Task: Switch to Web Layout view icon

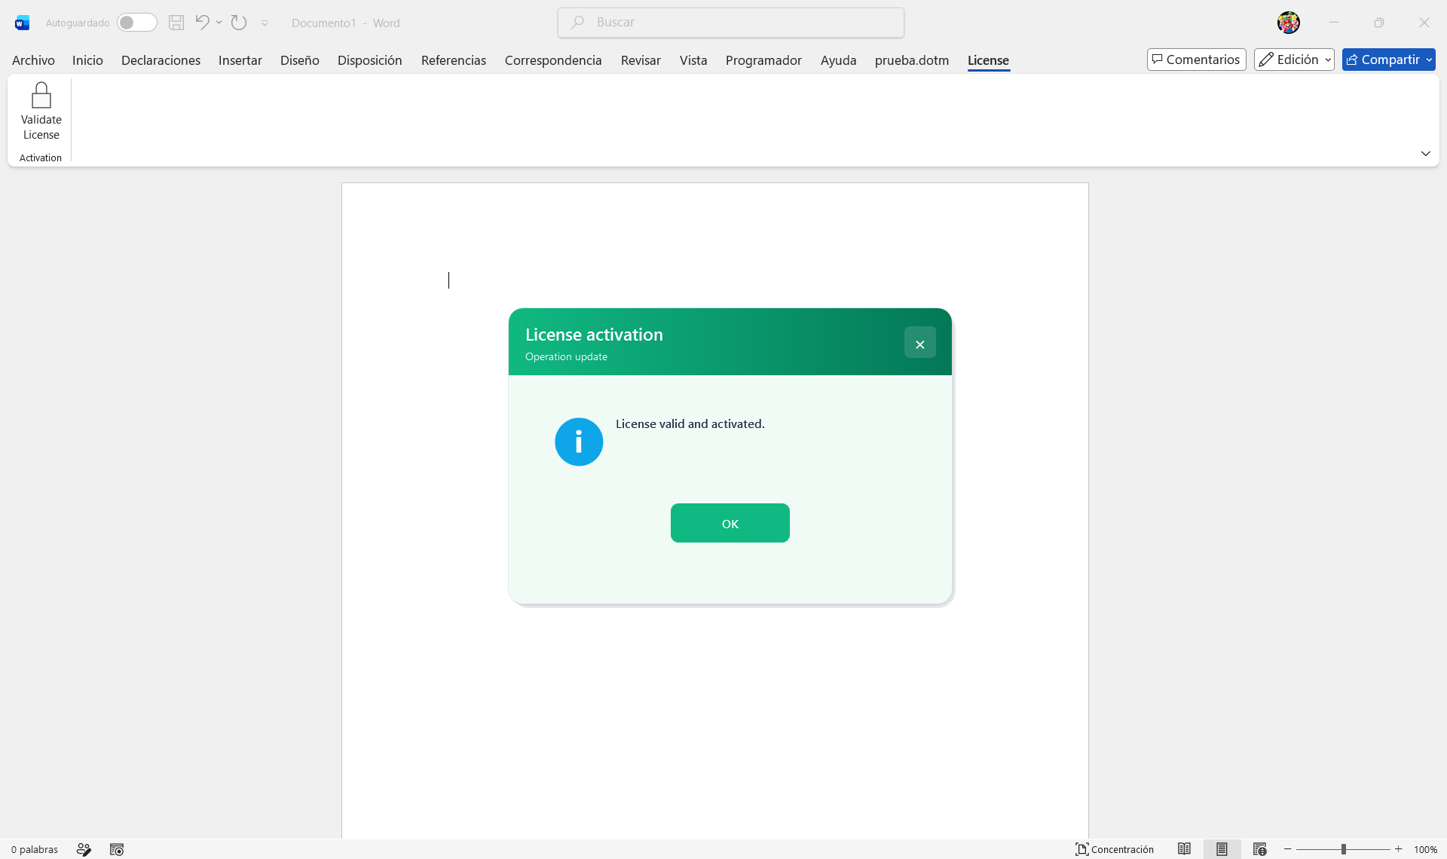Action: [1259, 849]
